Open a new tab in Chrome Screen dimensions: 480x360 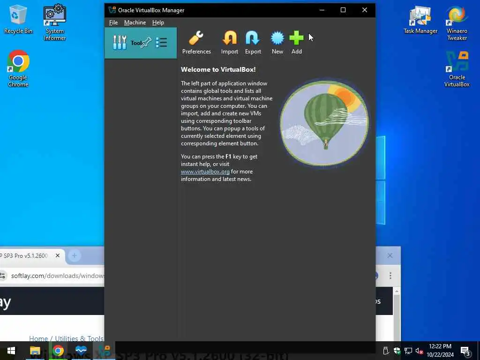click(x=75, y=255)
